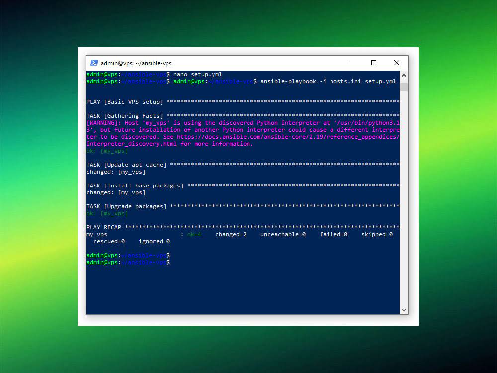Click the TASK [Update apt cache] header
The width and height of the screenshot is (497, 373).
point(123,164)
